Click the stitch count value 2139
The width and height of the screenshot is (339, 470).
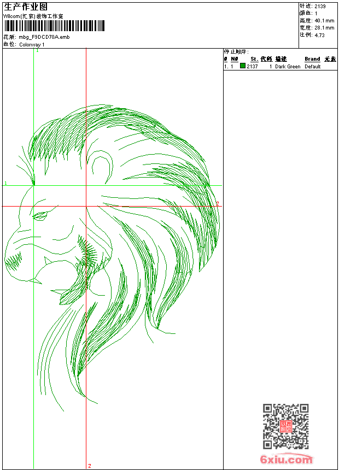coord(320,6)
